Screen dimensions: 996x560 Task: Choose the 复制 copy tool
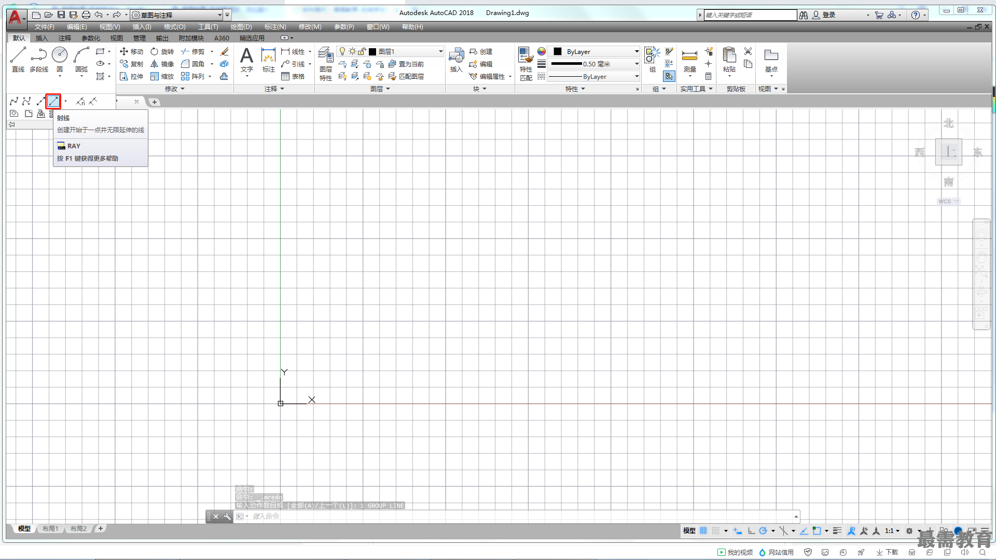point(132,64)
